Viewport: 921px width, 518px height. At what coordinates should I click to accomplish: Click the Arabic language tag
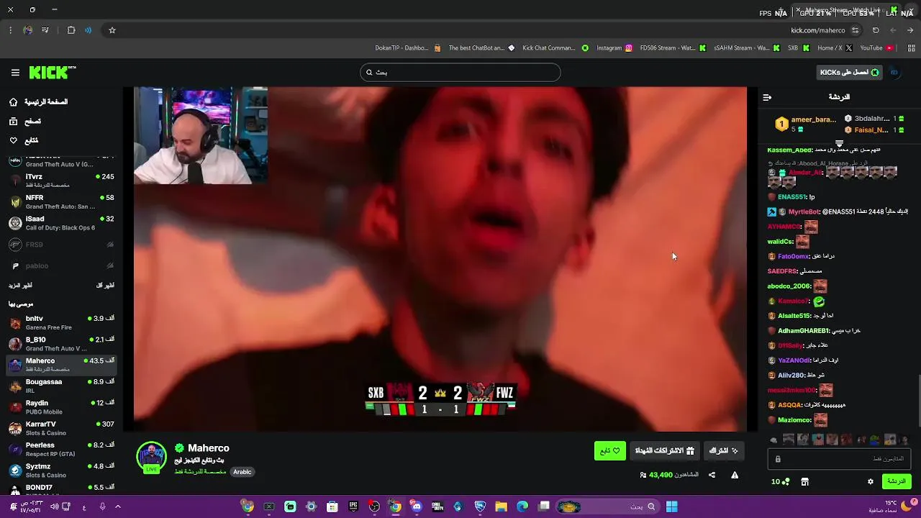tap(242, 472)
